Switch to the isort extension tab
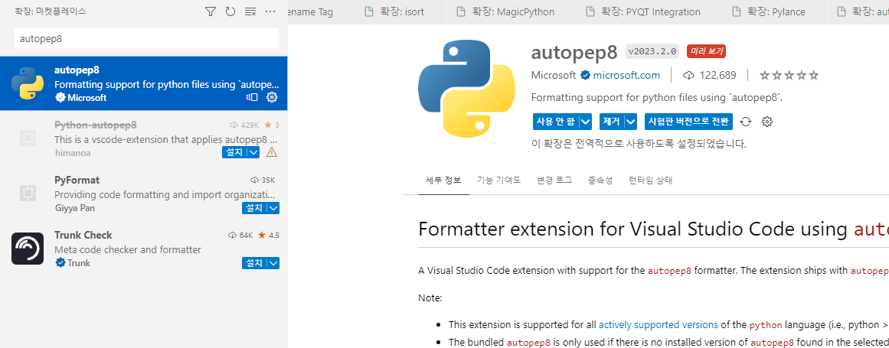The height and width of the screenshot is (348, 889). pos(402,12)
